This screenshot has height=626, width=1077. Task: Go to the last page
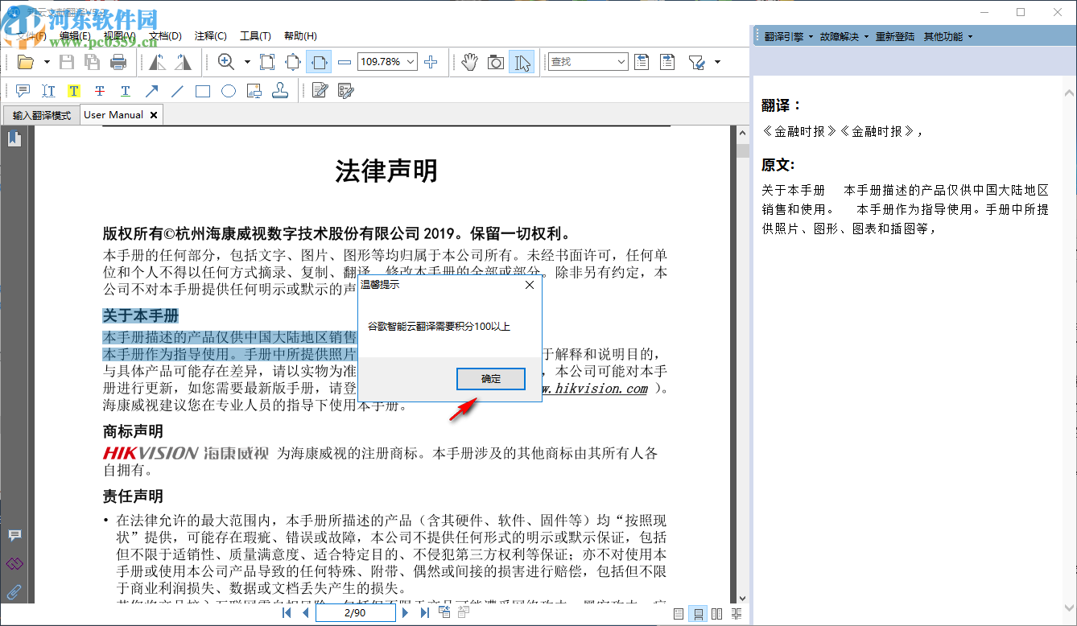[424, 613]
